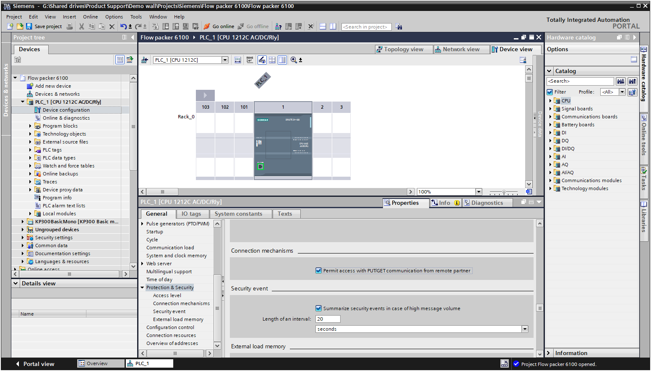Click the Delete X icon in the toolbar

click(x=112, y=26)
